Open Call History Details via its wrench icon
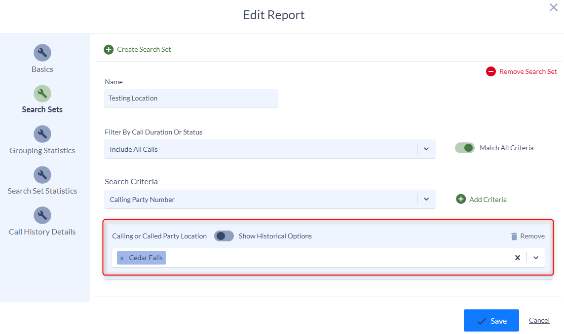Image resolution: width=564 pixels, height=334 pixels. (x=42, y=215)
